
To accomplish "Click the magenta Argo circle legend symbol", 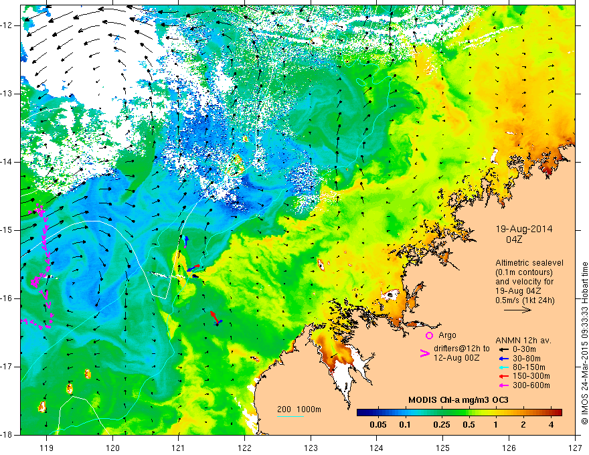I will click(429, 335).
